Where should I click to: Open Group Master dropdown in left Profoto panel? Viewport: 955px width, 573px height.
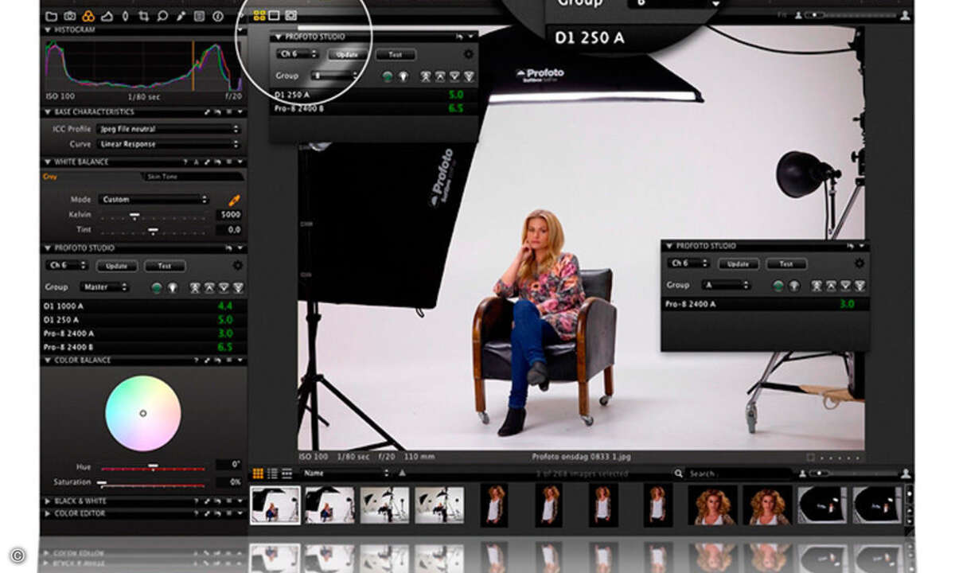[x=103, y=287]
